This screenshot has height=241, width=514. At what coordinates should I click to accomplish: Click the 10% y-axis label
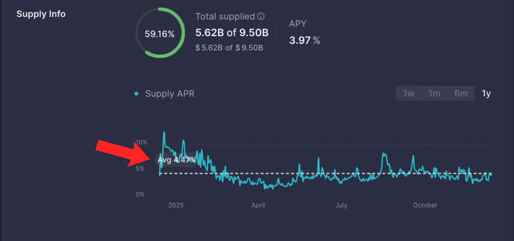(x=143, y=142)
